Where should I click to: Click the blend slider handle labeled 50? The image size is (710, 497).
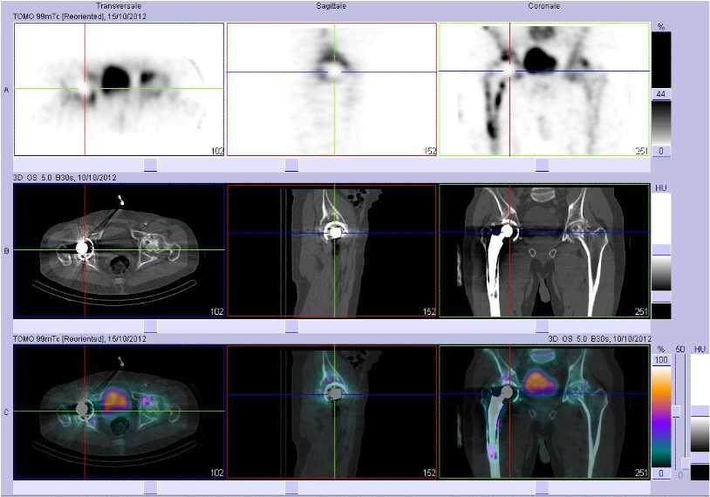pyautogui.click(x=677, y=411)
